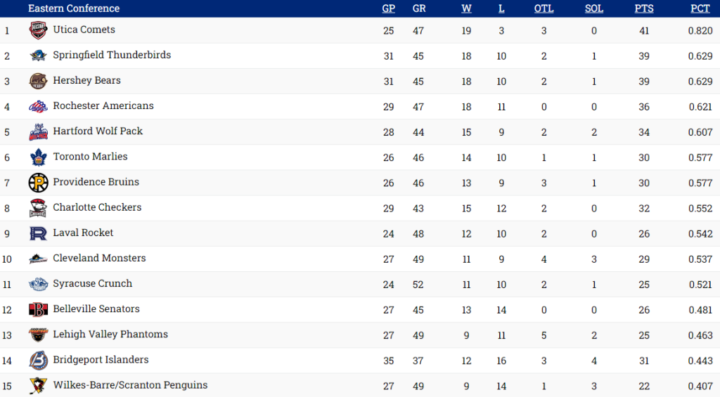
Task: Click the Providence Bruins logo
Action: point(38,183)
